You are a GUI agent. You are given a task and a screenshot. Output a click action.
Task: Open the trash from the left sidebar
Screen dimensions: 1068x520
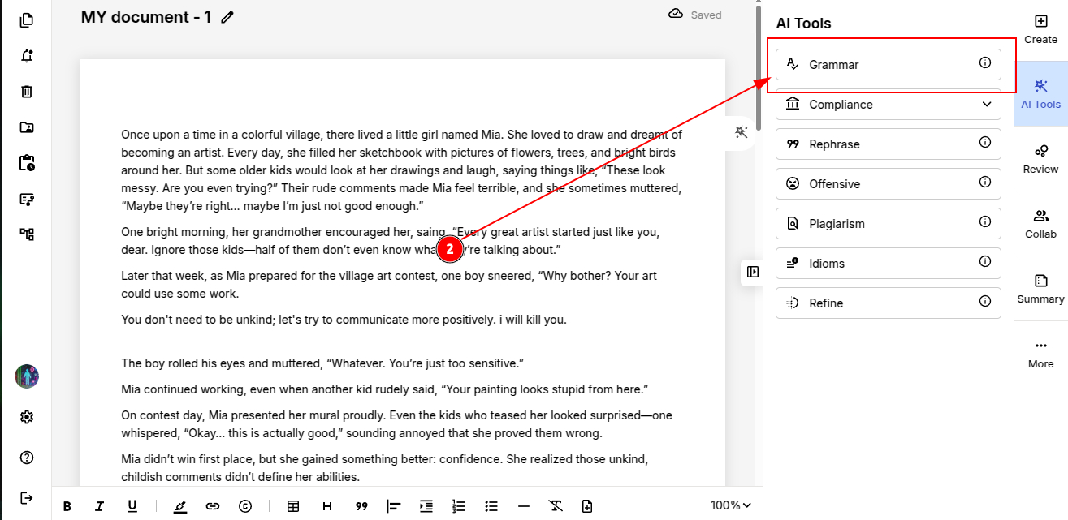point(27,92)
